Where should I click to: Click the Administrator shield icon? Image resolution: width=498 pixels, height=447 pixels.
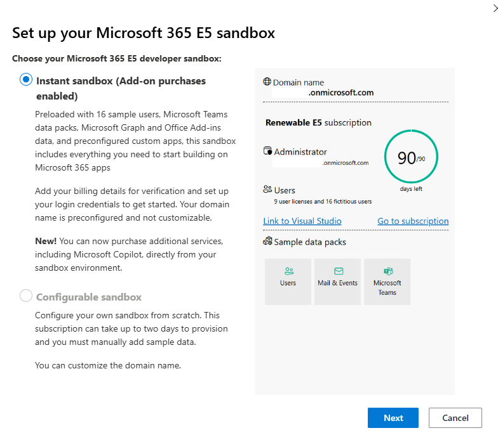pos(267,151)
